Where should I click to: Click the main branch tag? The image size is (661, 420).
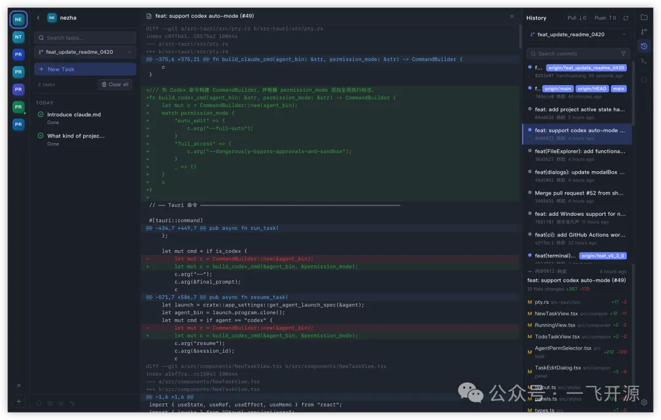[618, 89]
